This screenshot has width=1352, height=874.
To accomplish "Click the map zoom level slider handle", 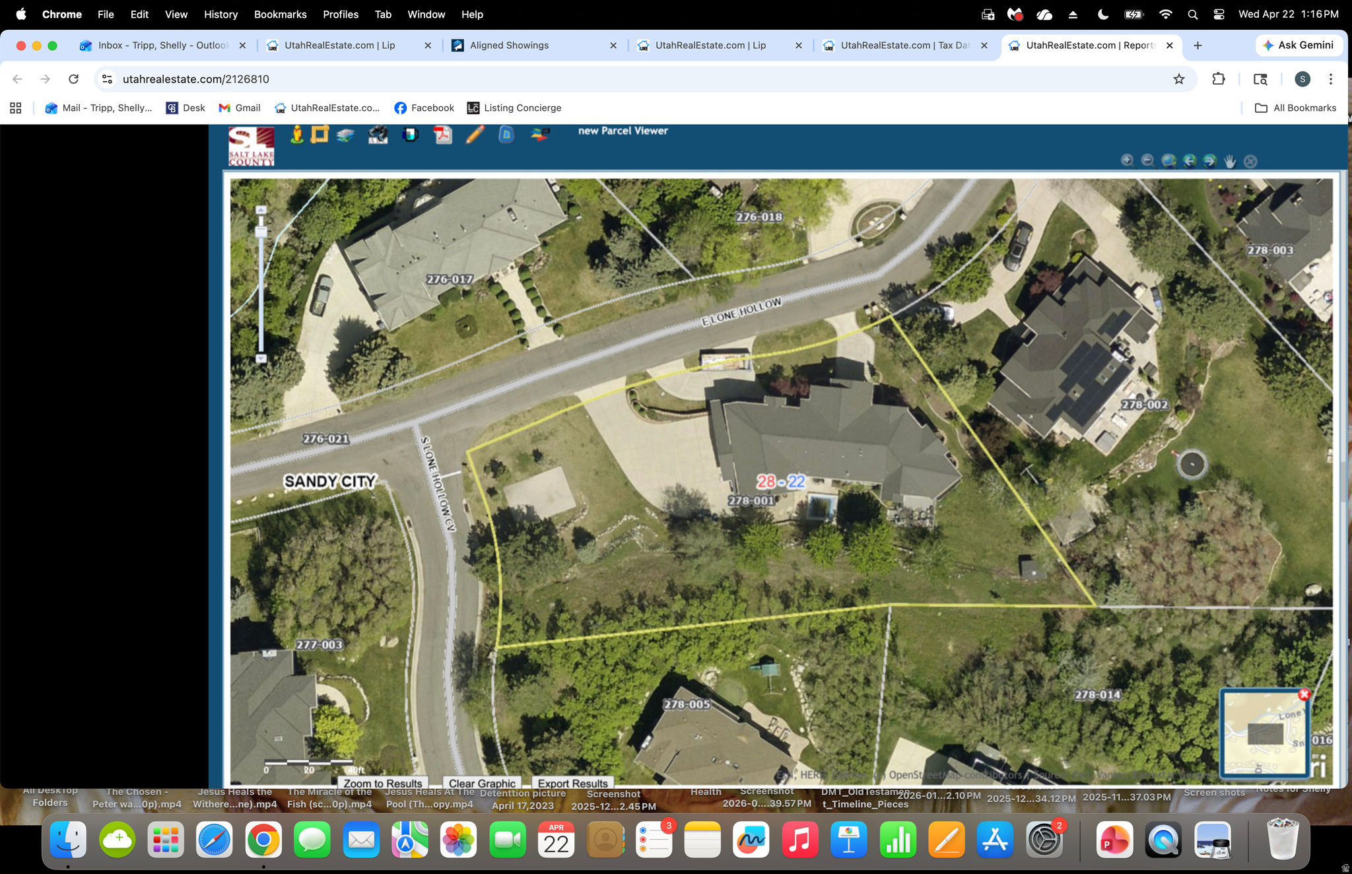I will (261, 232).
